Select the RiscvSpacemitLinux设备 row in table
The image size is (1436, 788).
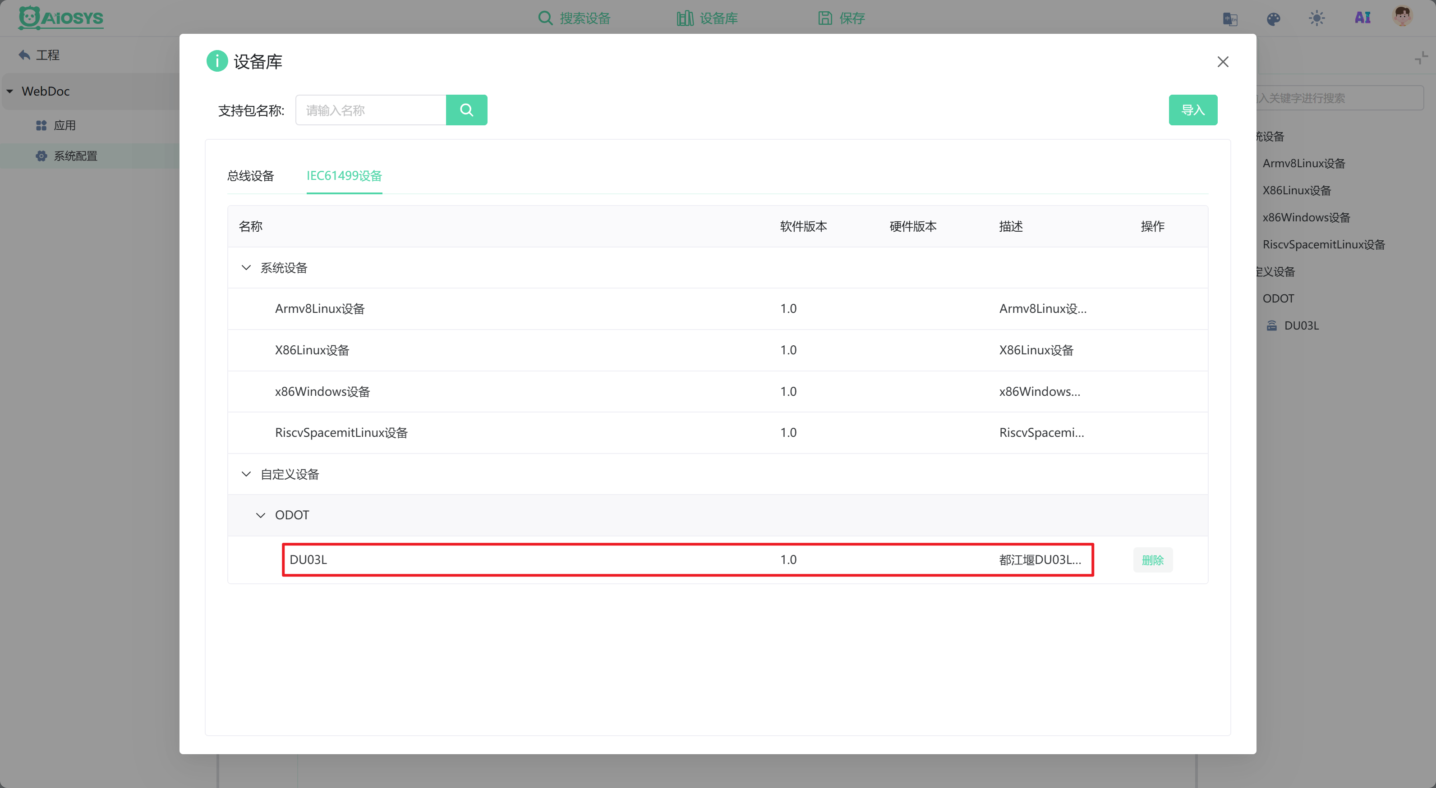click(718, 432)
